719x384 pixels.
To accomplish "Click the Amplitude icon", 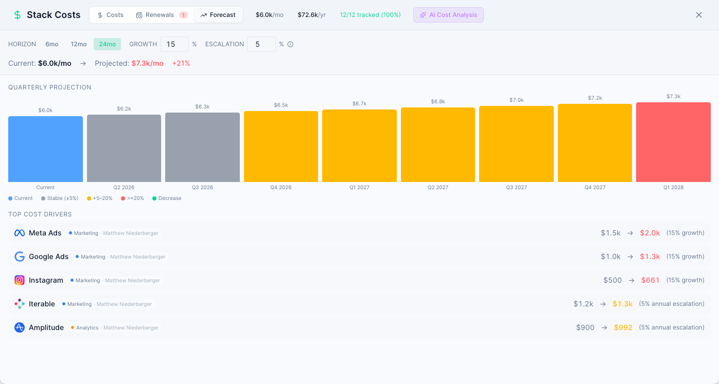I will pos(19,327).
